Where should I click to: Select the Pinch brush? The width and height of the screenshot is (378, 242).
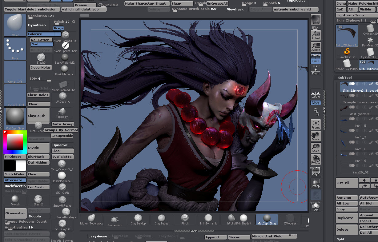185,220
